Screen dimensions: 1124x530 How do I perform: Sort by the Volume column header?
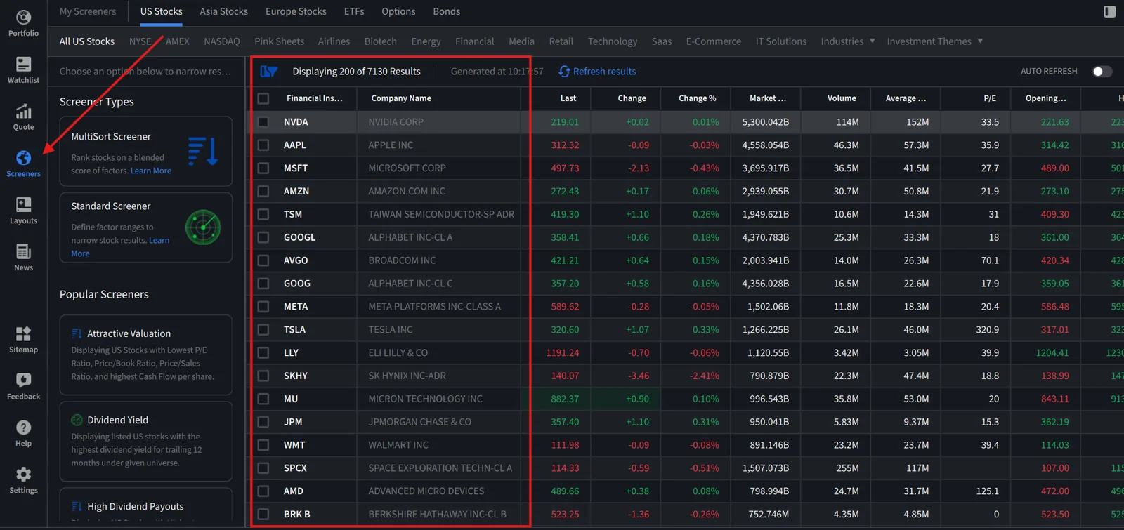(842, 98)
